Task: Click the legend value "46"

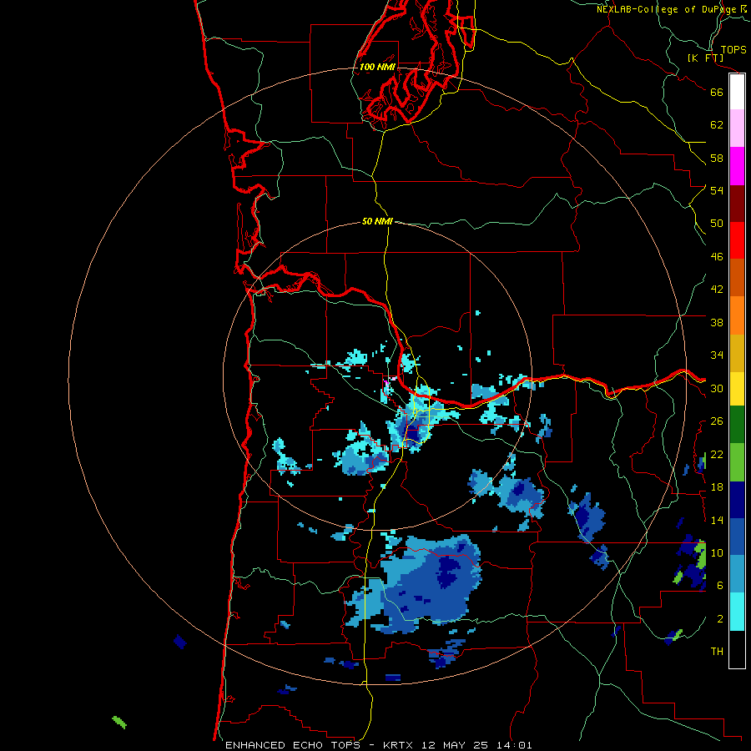Action: [x=717, y=257]
